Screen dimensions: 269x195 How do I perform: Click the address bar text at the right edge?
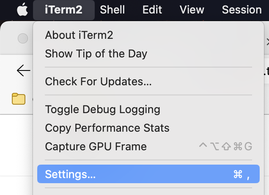tap(266, 71)
